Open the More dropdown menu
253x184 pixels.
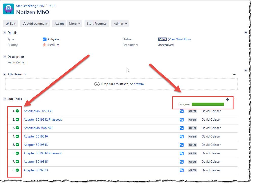pos(75,24)
